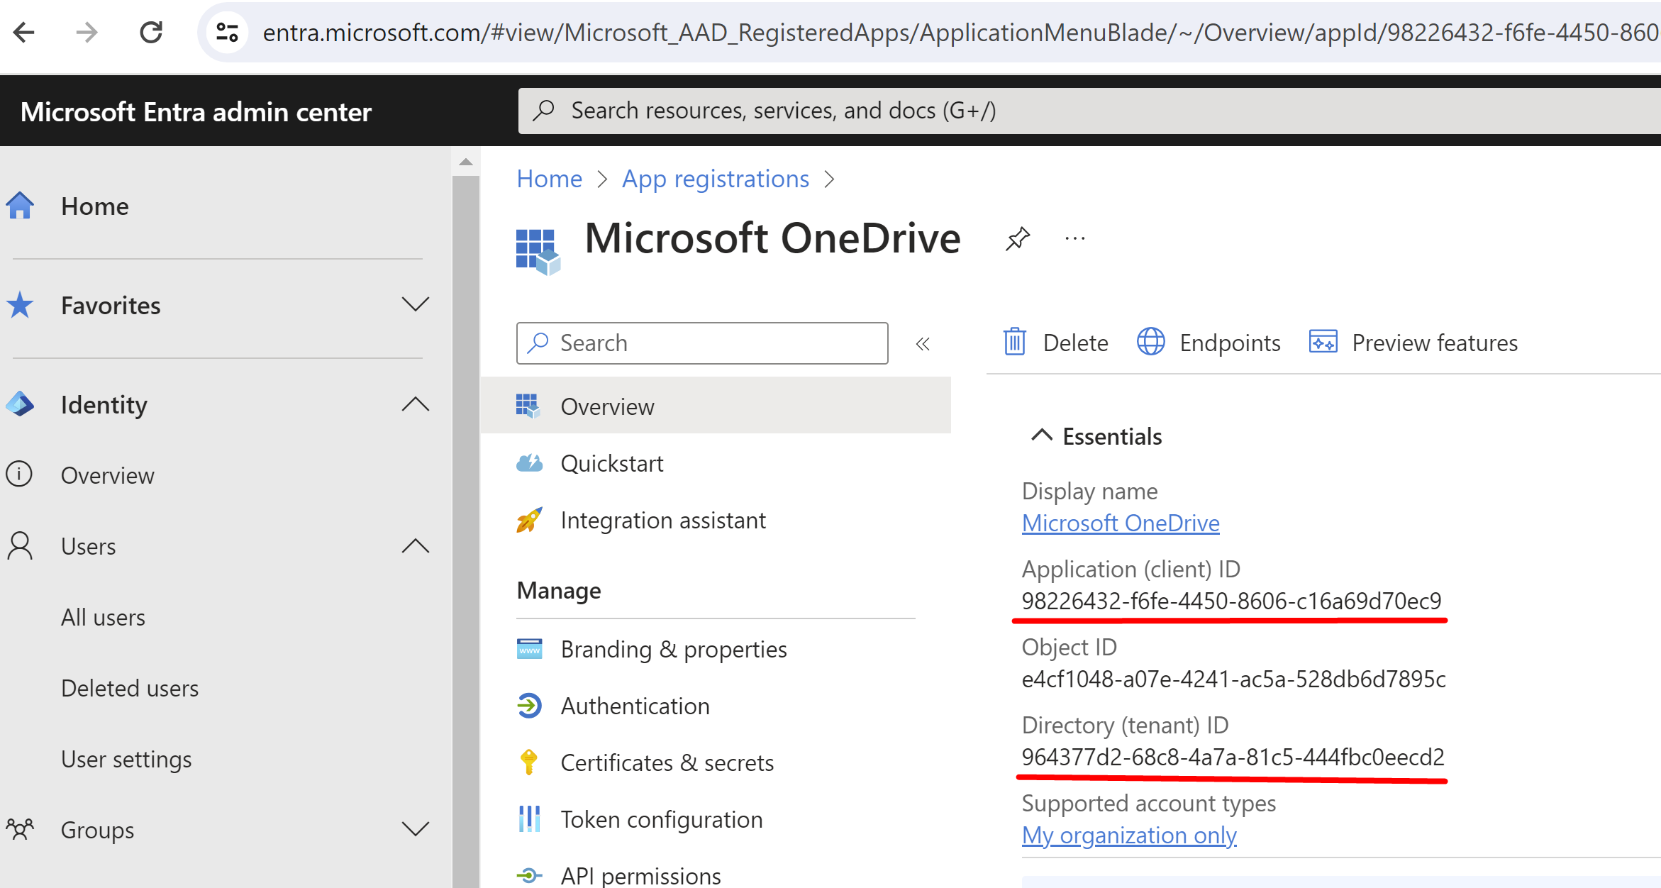The height and width of the screenshot is (888, 1661).
Task: Collapse the app menu with double chevron
Action: tap(923, 345)
